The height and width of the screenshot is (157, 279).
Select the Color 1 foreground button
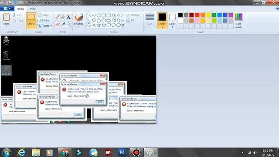[162, 20]
